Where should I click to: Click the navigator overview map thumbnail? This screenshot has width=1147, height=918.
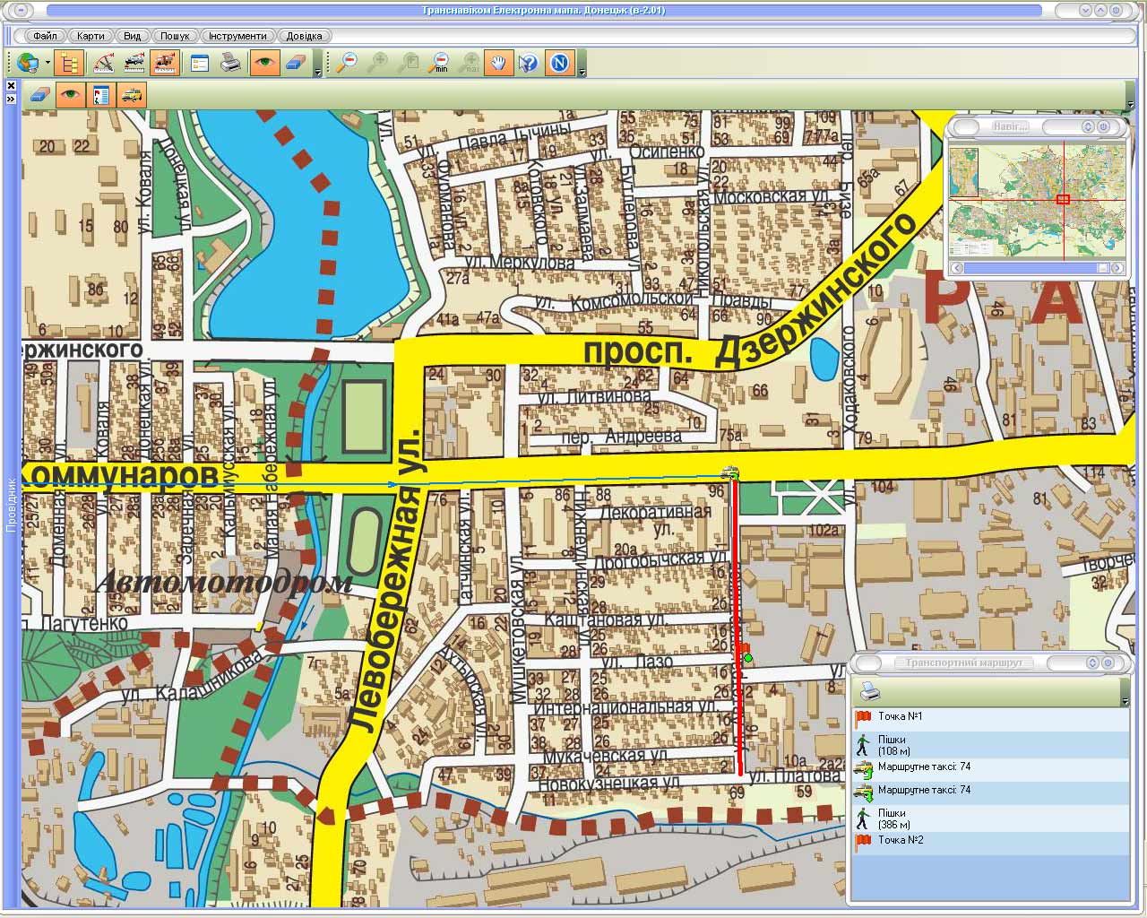(1036, 199)
